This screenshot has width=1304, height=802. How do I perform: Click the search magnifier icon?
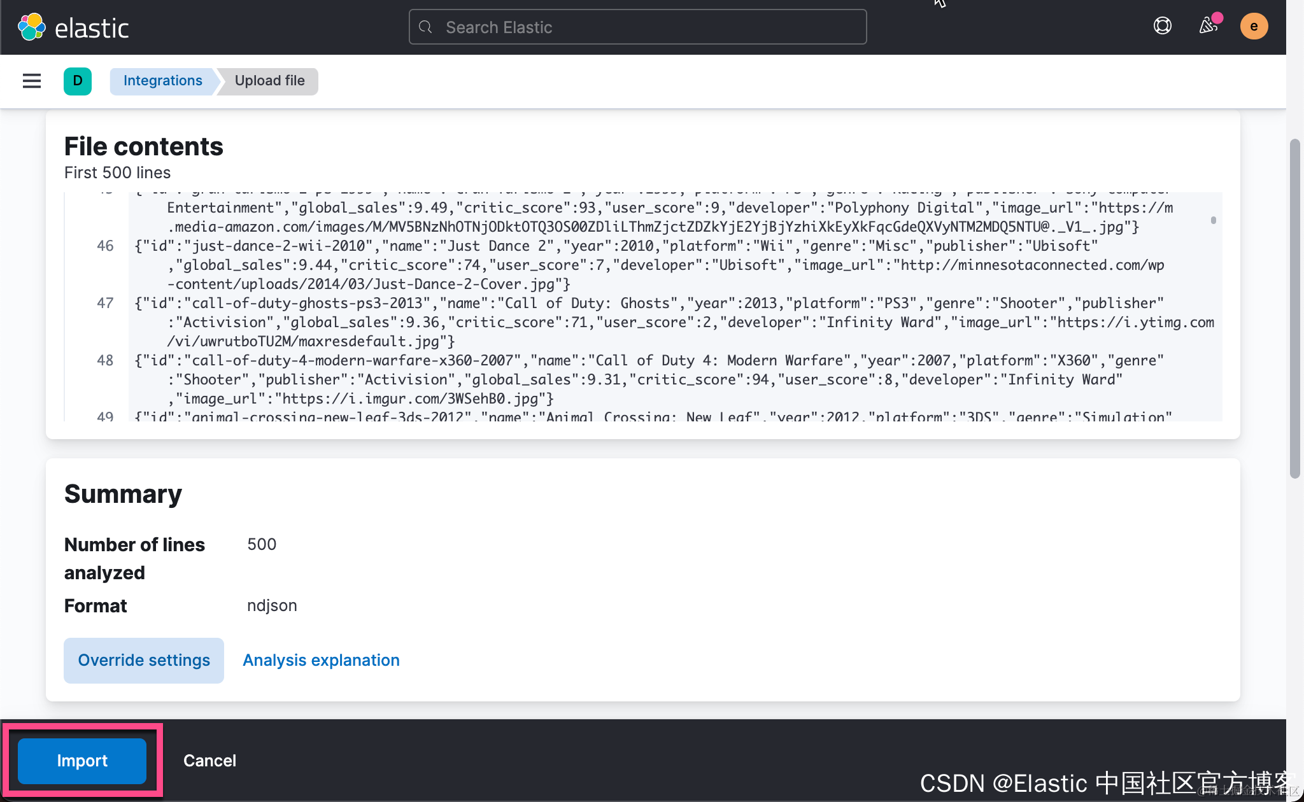click(425, 27)
